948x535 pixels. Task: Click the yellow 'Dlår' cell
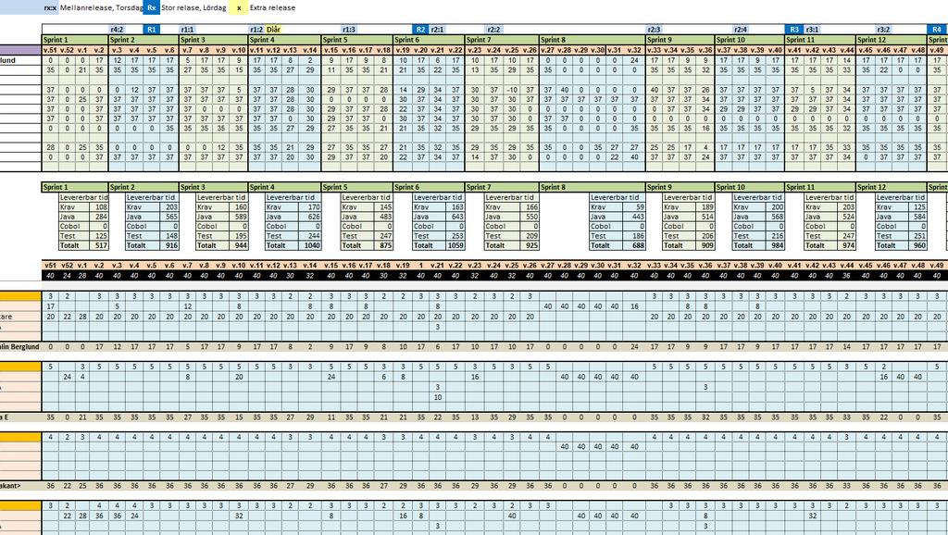pos(273,29)
